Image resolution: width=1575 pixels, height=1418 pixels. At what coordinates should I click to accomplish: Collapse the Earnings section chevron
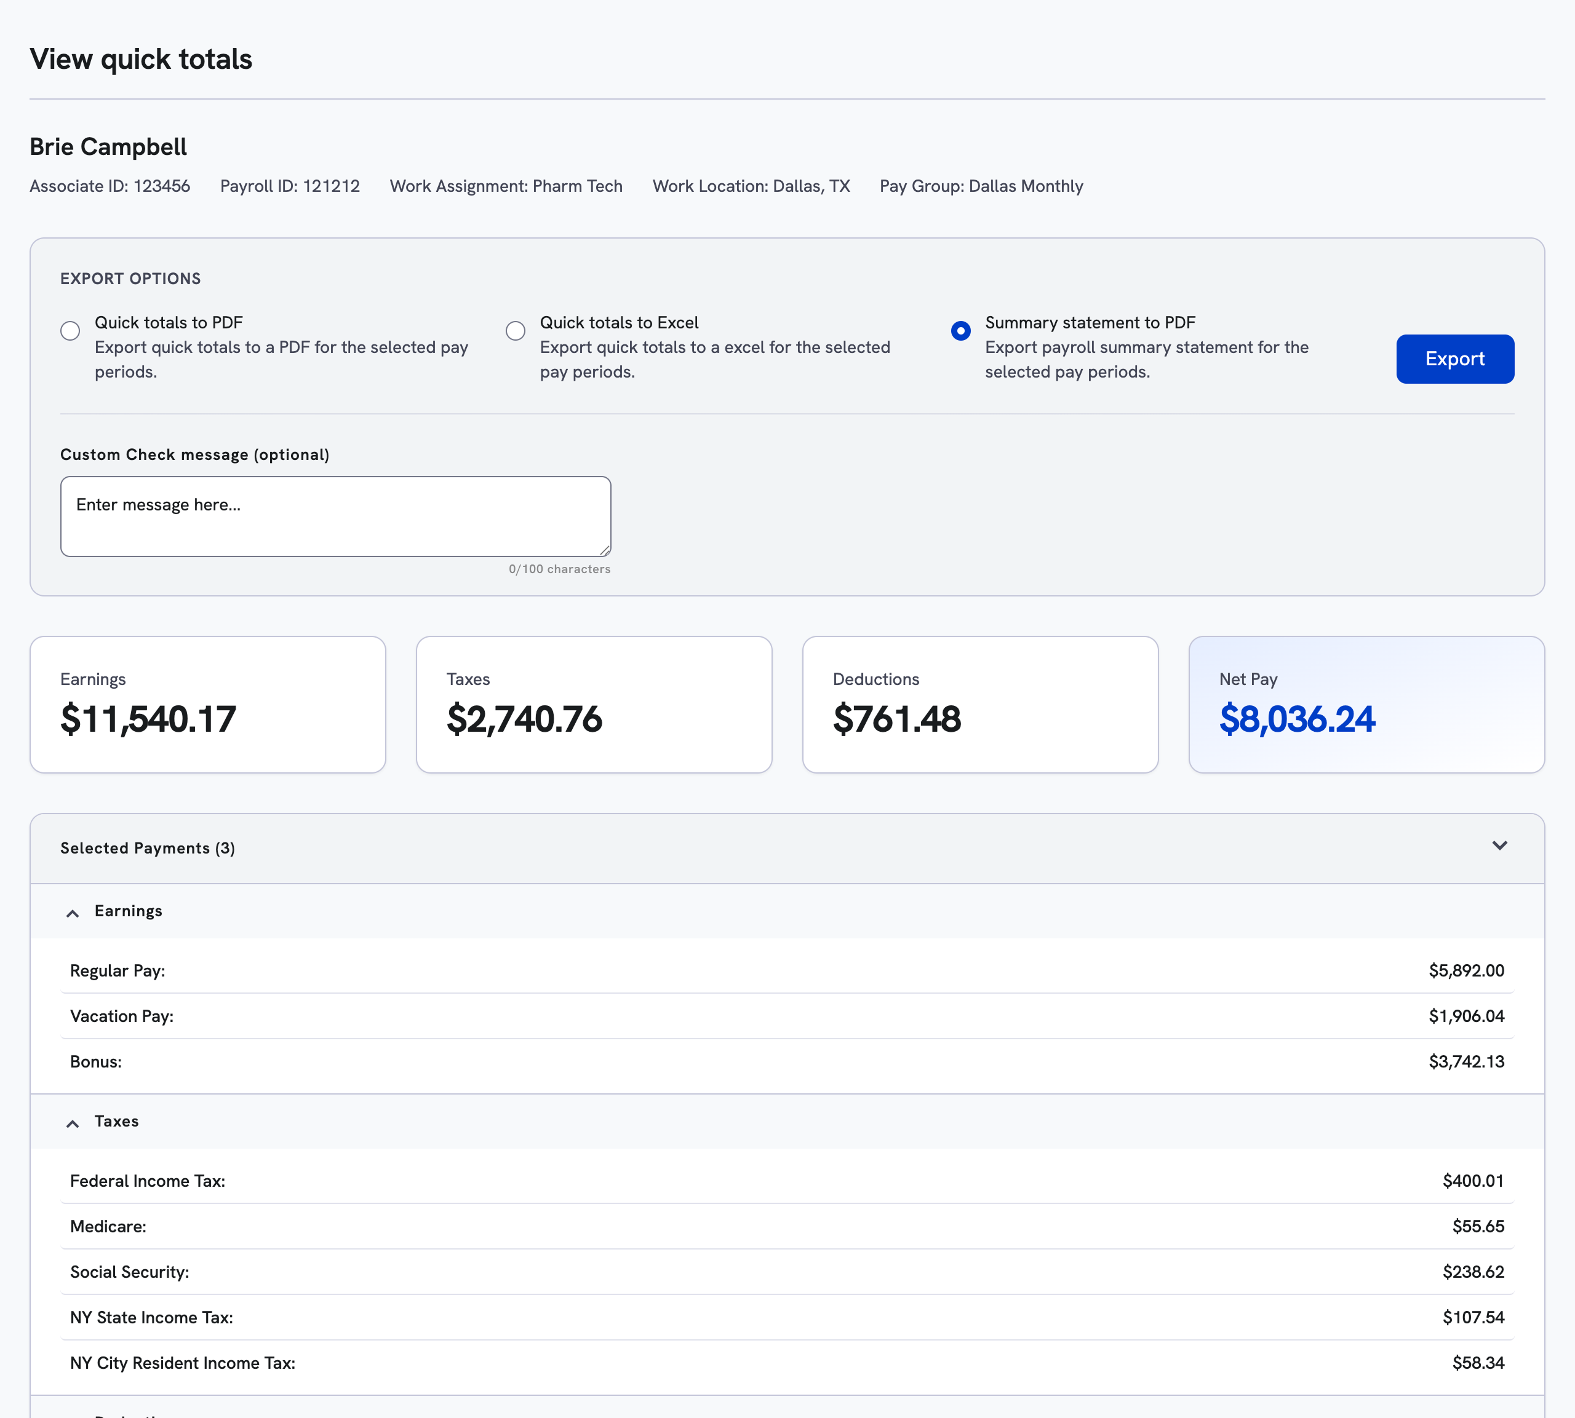tap(73, 913)
